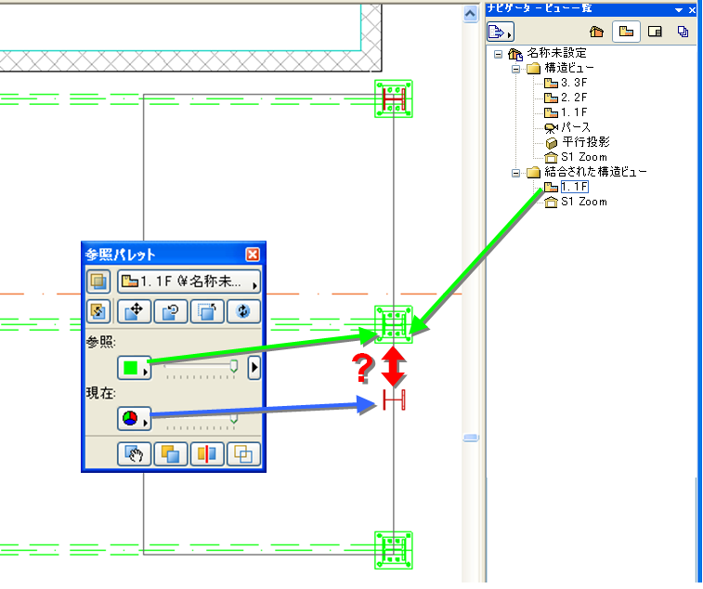Click the '結合された構造ビュー' folder label
Image resolution: width=703 pixels, height=589 pixels.
pos(595,172)
